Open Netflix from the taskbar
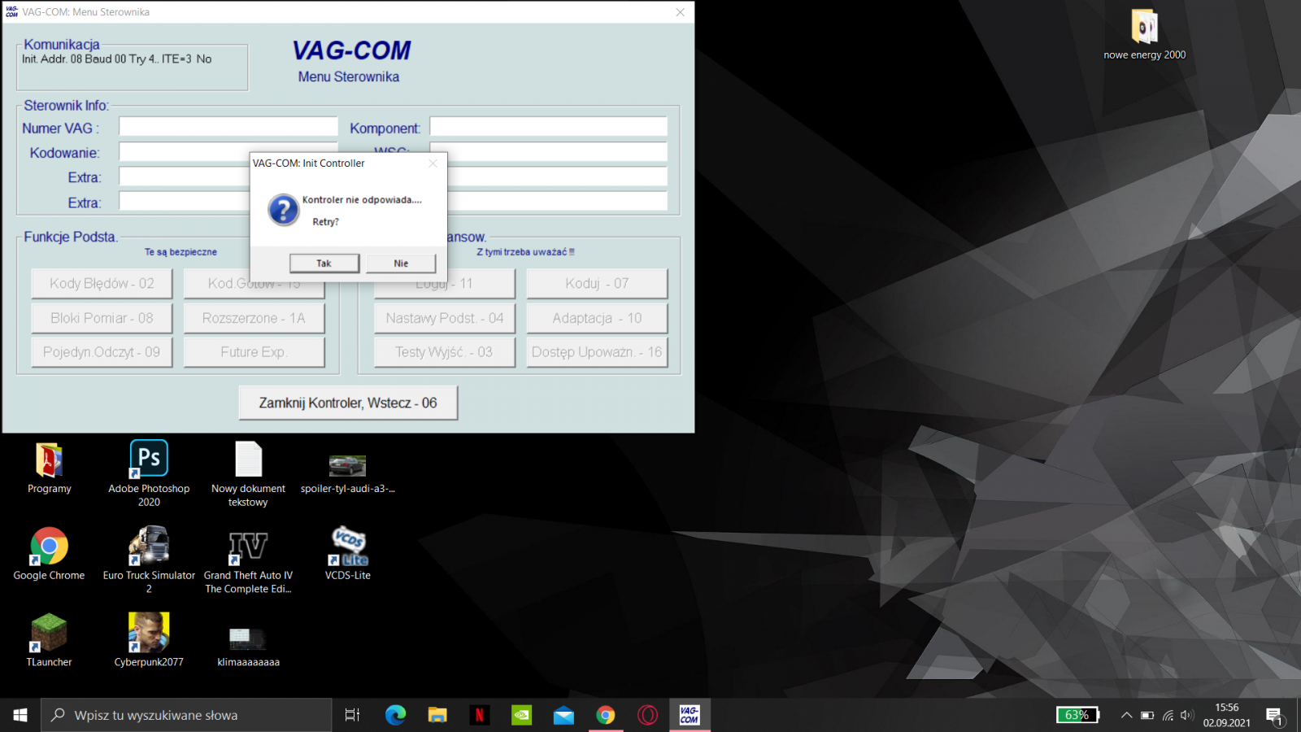This screenshot has height=732, width=1301. [x=480, y=715]
